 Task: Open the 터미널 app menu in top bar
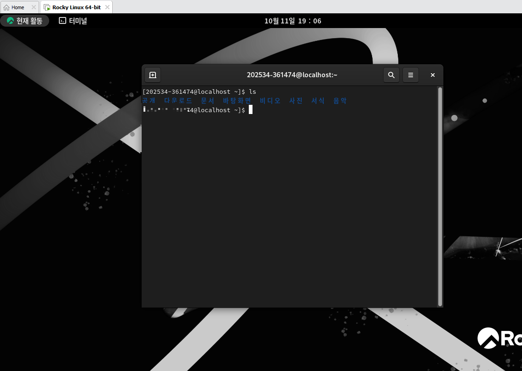coord(73,21)
